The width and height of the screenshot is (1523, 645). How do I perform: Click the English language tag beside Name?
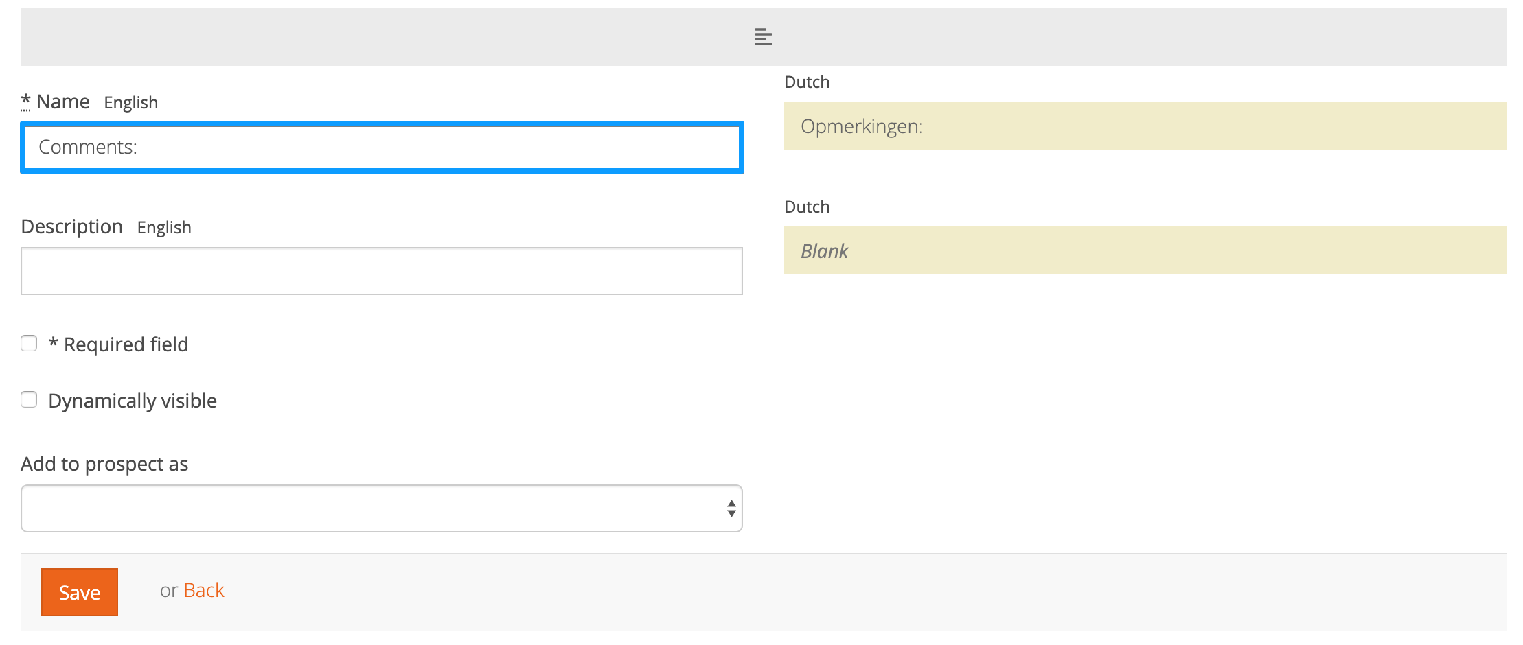coord(131,103)
